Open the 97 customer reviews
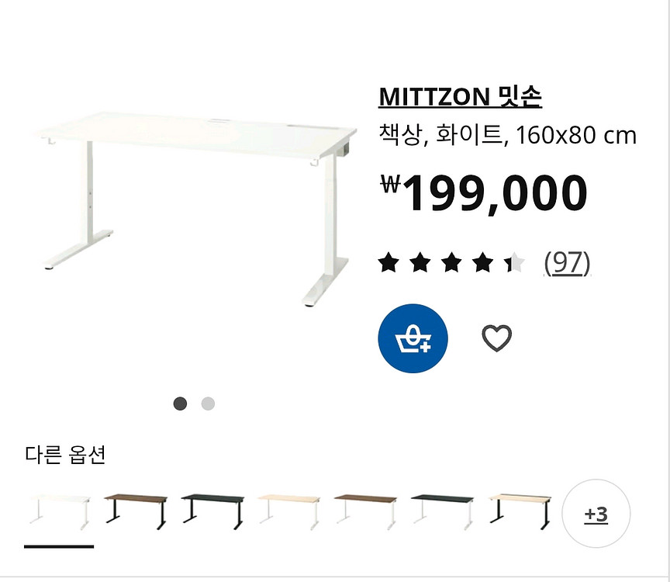Image resolution: width=670 pixels, height=582 pixels. click(566, 265)
